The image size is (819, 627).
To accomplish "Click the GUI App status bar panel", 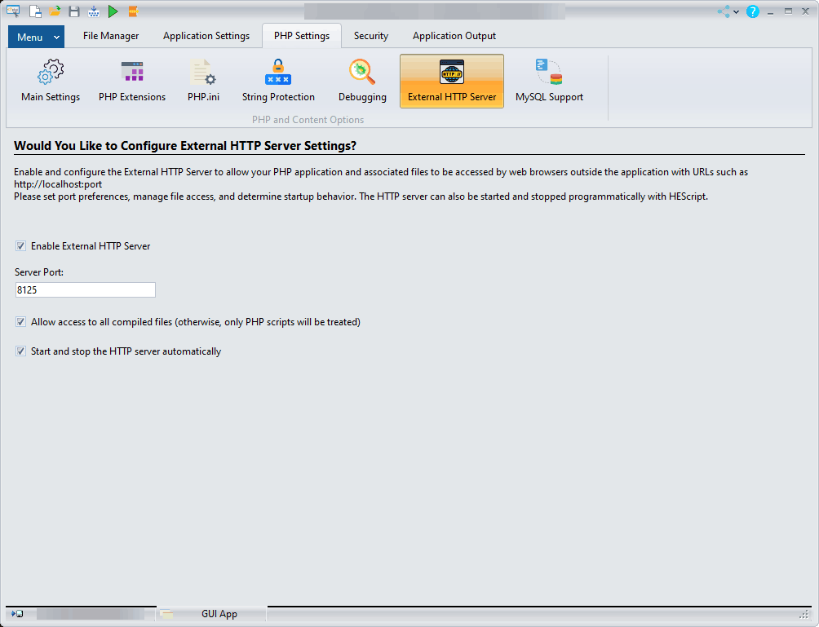I will pyautogui.click(x=219, y=614).
